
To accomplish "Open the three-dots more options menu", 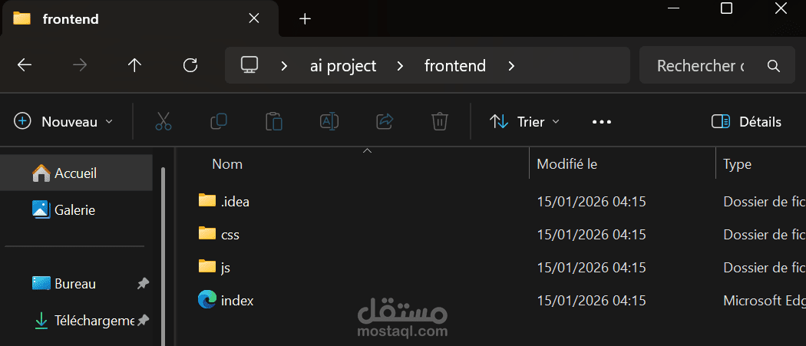I will pyautogui.click(x=602, y=121).
